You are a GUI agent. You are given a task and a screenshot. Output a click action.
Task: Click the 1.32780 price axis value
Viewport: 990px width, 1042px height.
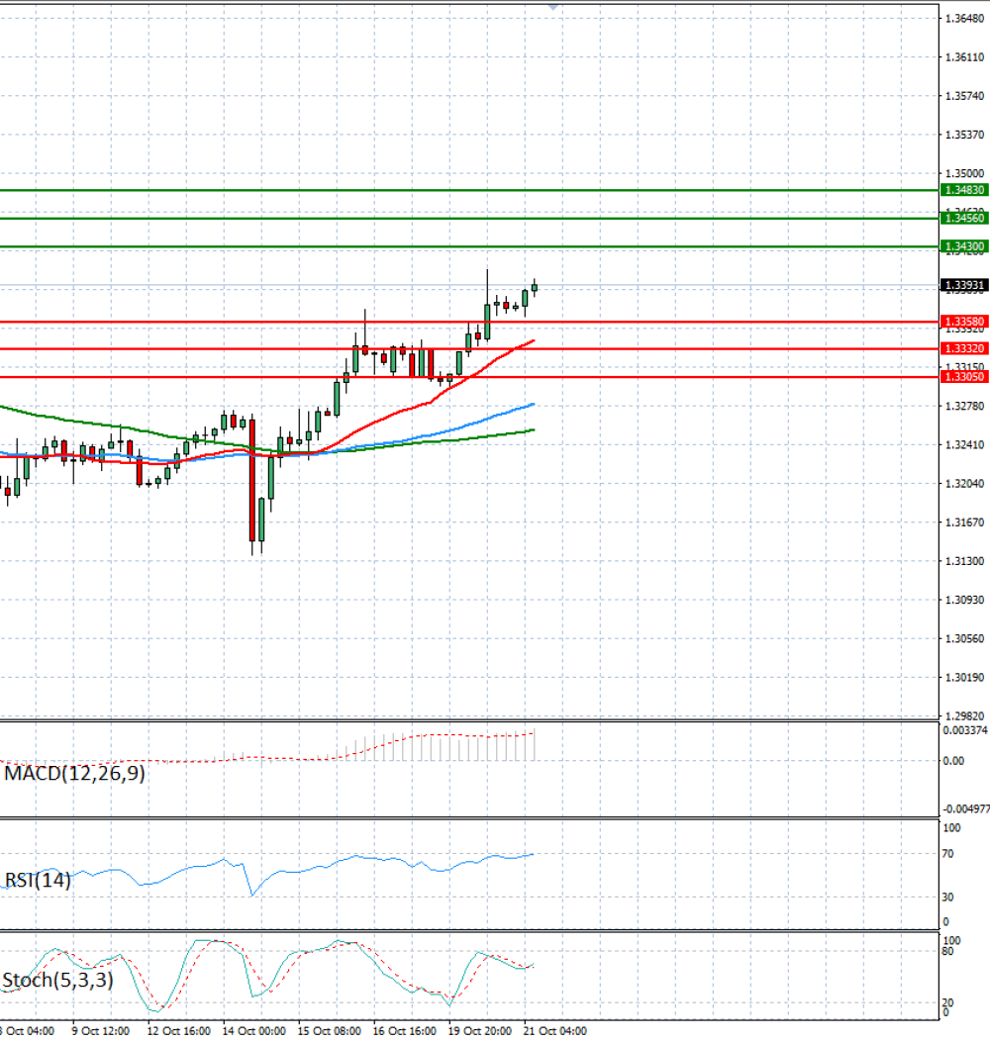(x=964, y=406)
